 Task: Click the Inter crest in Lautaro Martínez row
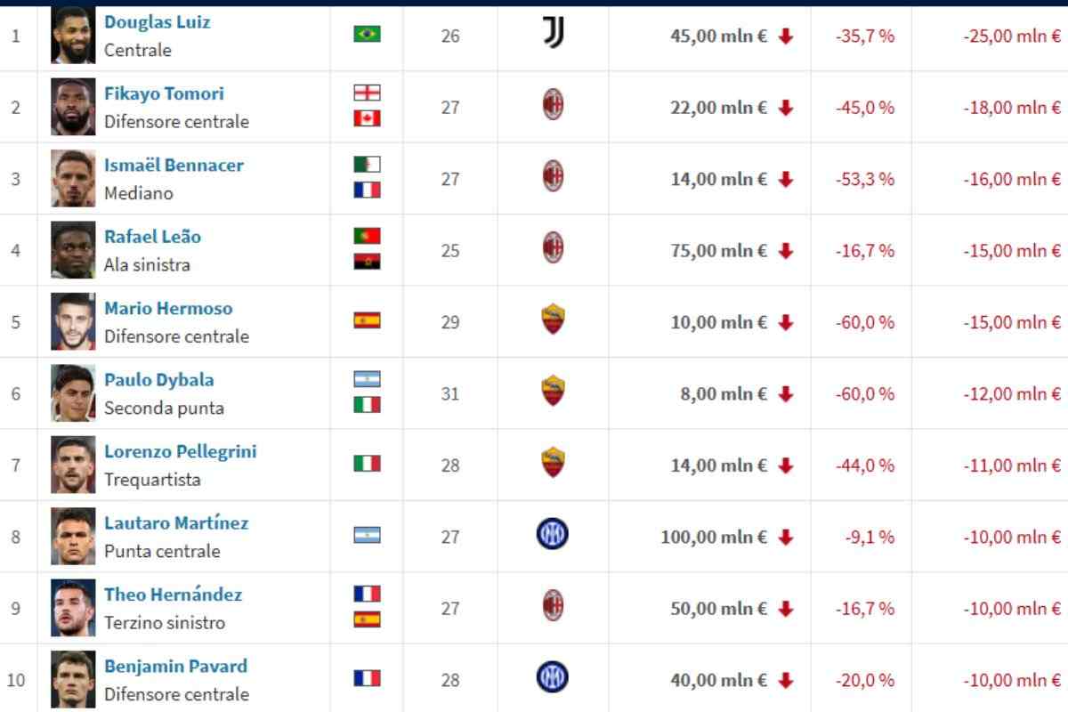[x=553, y=535]
